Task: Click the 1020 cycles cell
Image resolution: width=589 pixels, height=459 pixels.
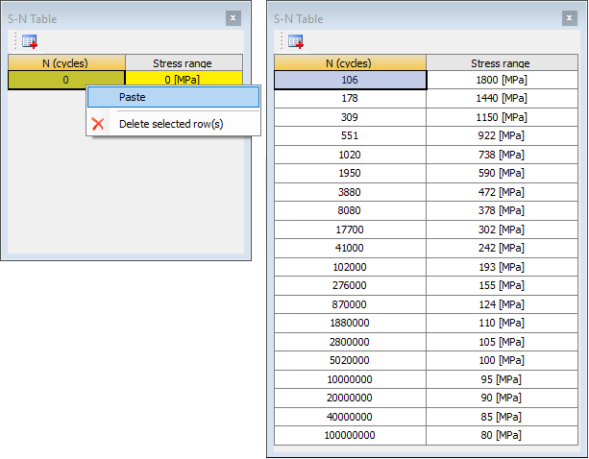Action: tap(350, 155)
